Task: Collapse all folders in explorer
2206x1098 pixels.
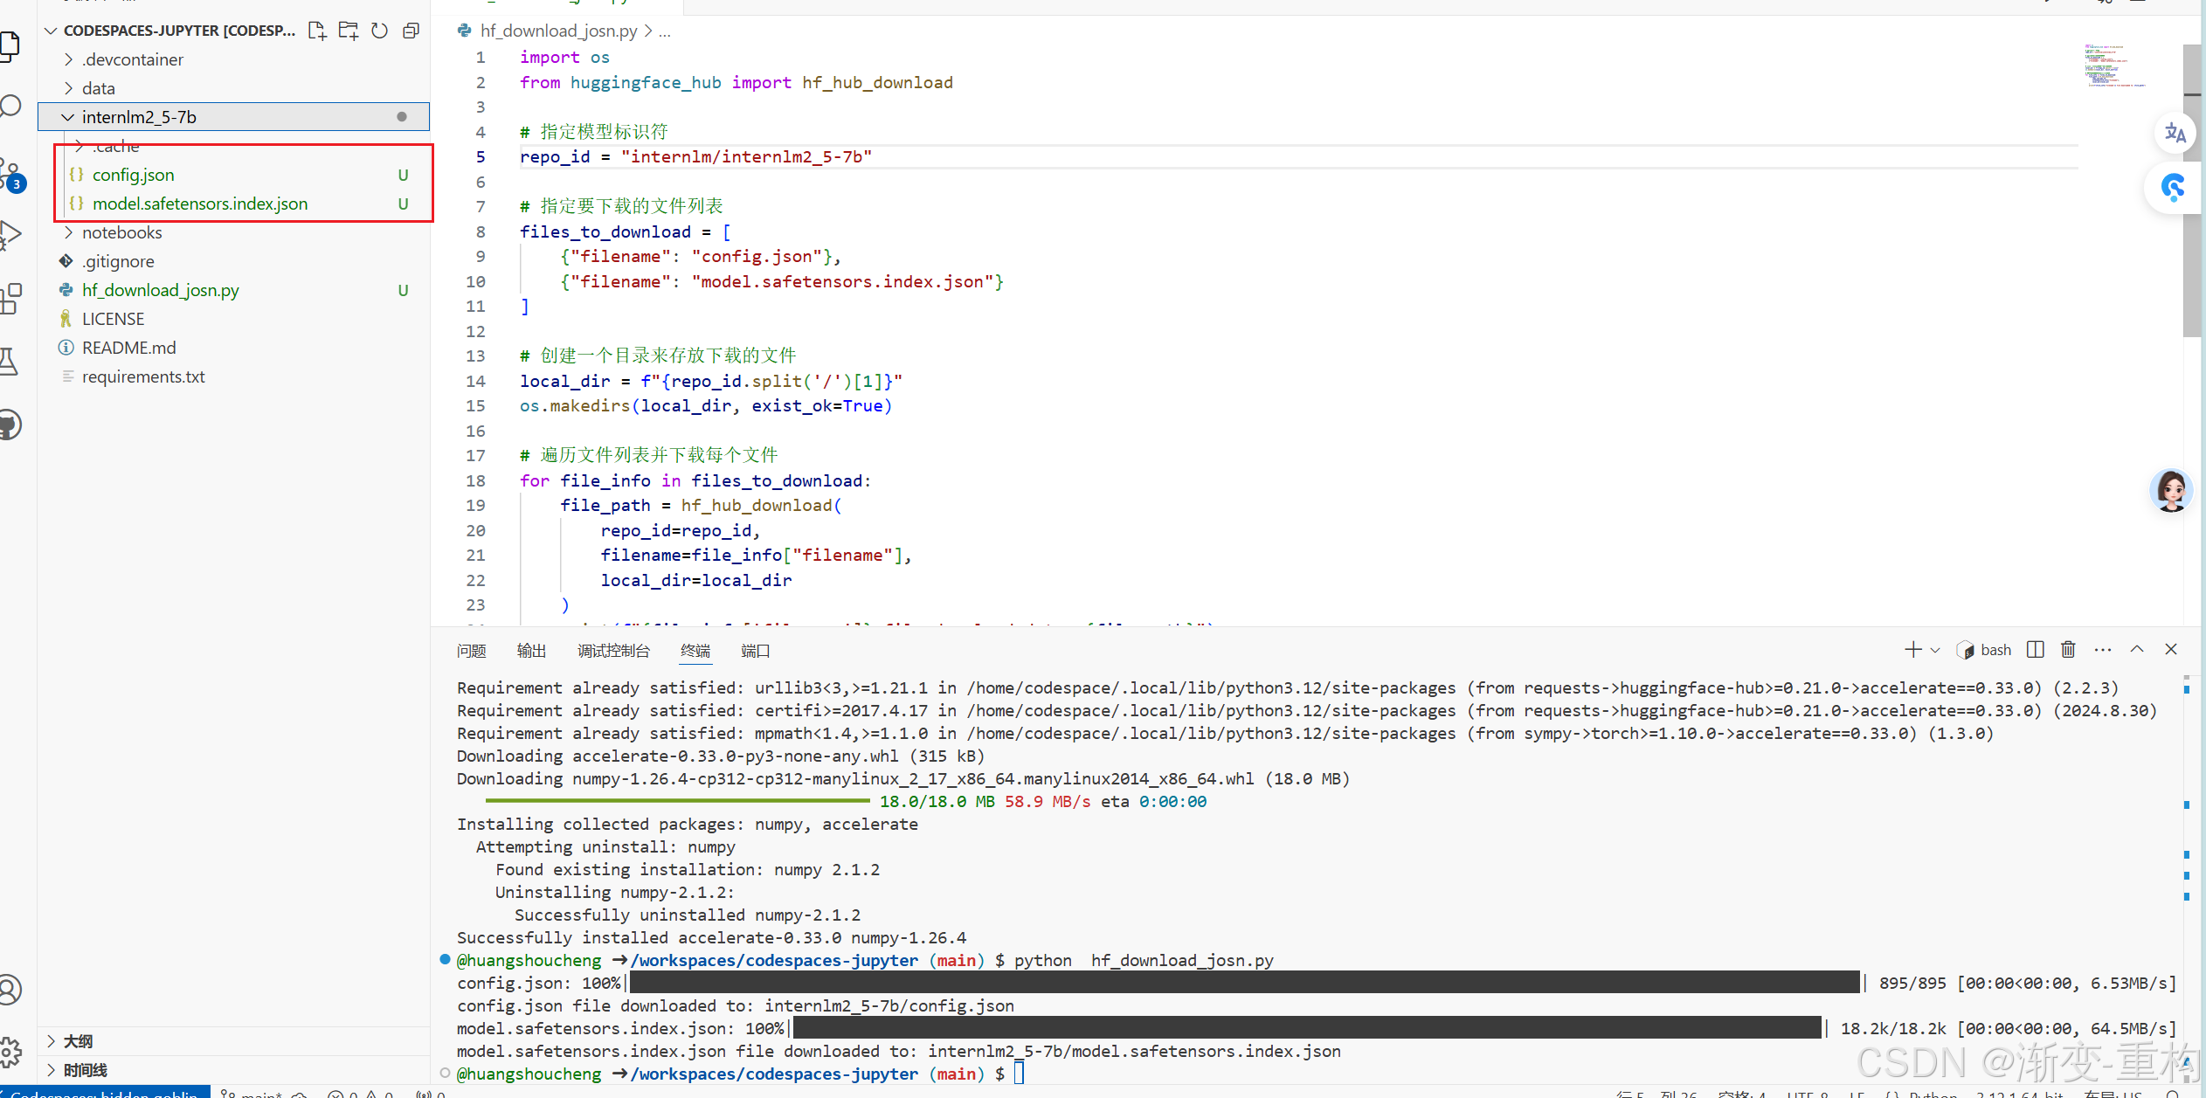Action: coord(411,31)
